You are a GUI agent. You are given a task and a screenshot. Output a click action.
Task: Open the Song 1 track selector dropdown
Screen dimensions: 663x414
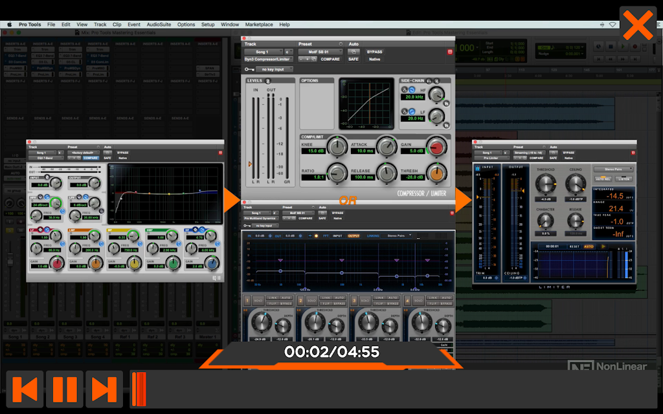pos(264,52)
